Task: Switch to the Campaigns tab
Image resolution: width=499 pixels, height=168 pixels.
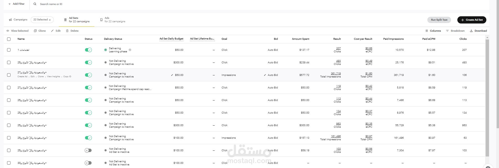Action: [x=20, y=20]
